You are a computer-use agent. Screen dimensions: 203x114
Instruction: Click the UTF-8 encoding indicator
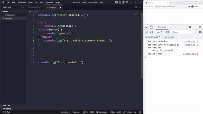coord(85,112)
